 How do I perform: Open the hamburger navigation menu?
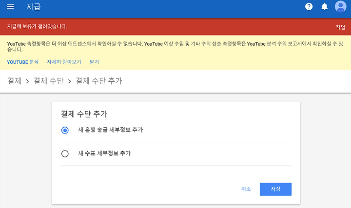click(11, 7)
